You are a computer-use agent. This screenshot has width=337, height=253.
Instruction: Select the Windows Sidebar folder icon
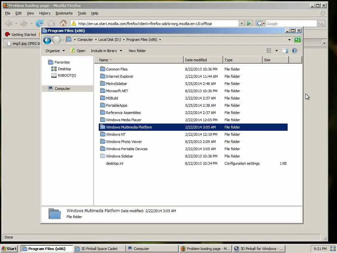(103, 156)
